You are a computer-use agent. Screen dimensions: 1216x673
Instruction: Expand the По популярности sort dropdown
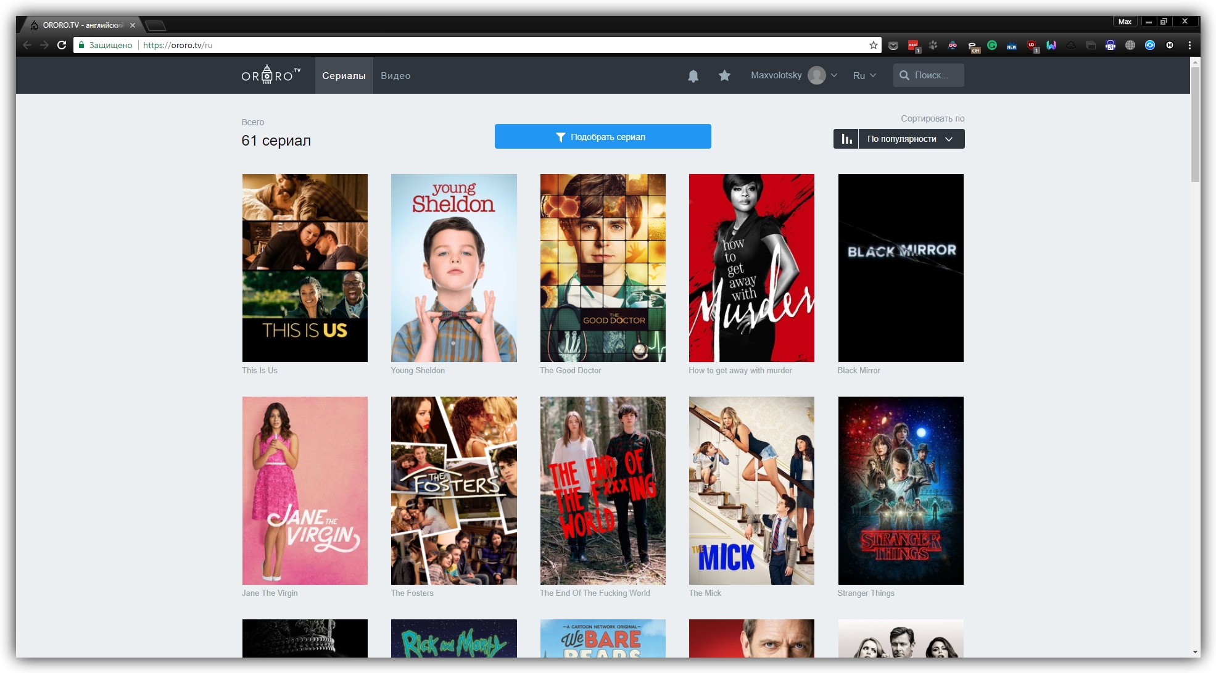(x=911, y=139)
